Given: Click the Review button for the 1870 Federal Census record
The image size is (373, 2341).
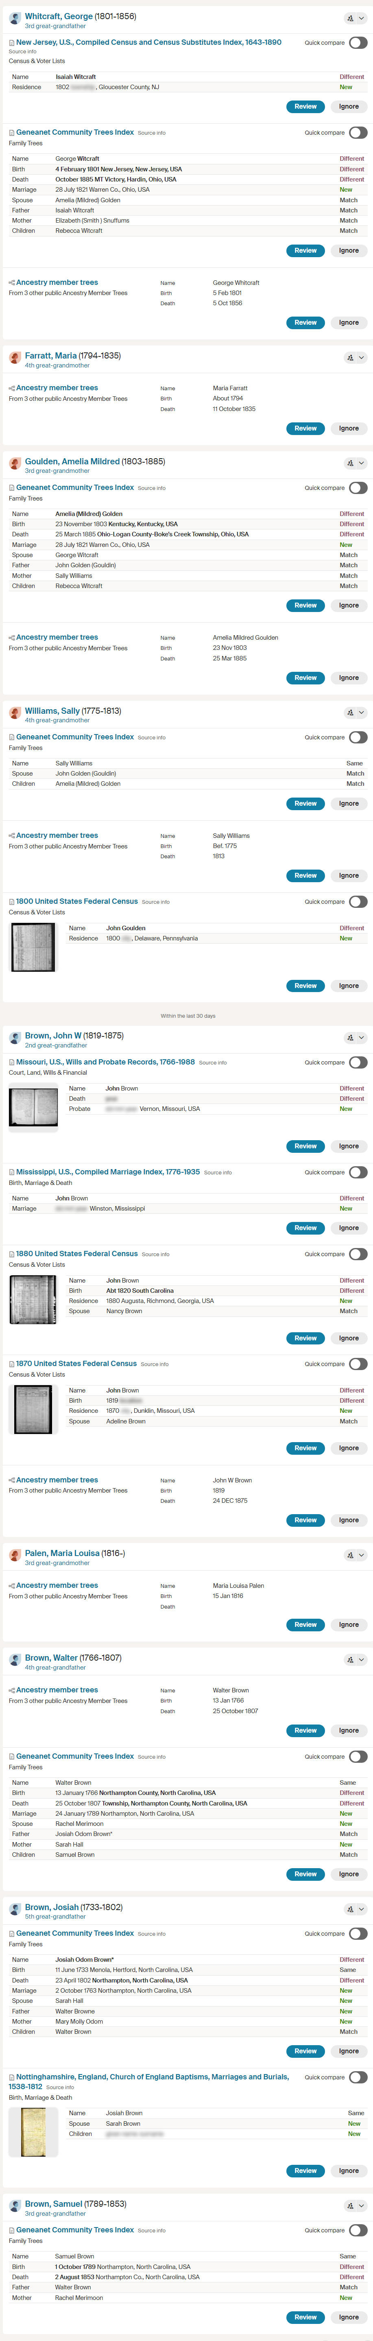Looking at the screenshot, I should pyautogui.click(x=306, y=1449).
